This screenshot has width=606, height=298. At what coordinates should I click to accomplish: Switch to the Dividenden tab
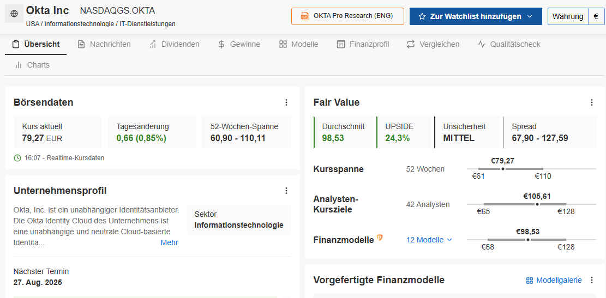(174, 44)
